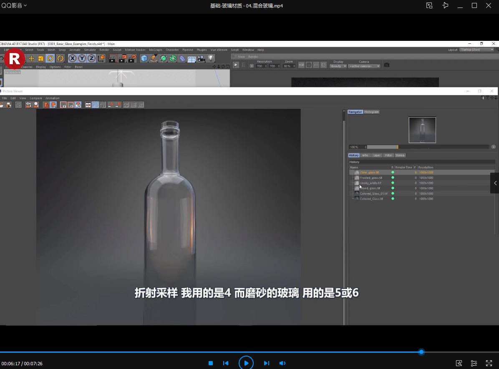Switch to the Histogram tab in Navigator panel
499x369 pixels.
click(x=371, y=112)
